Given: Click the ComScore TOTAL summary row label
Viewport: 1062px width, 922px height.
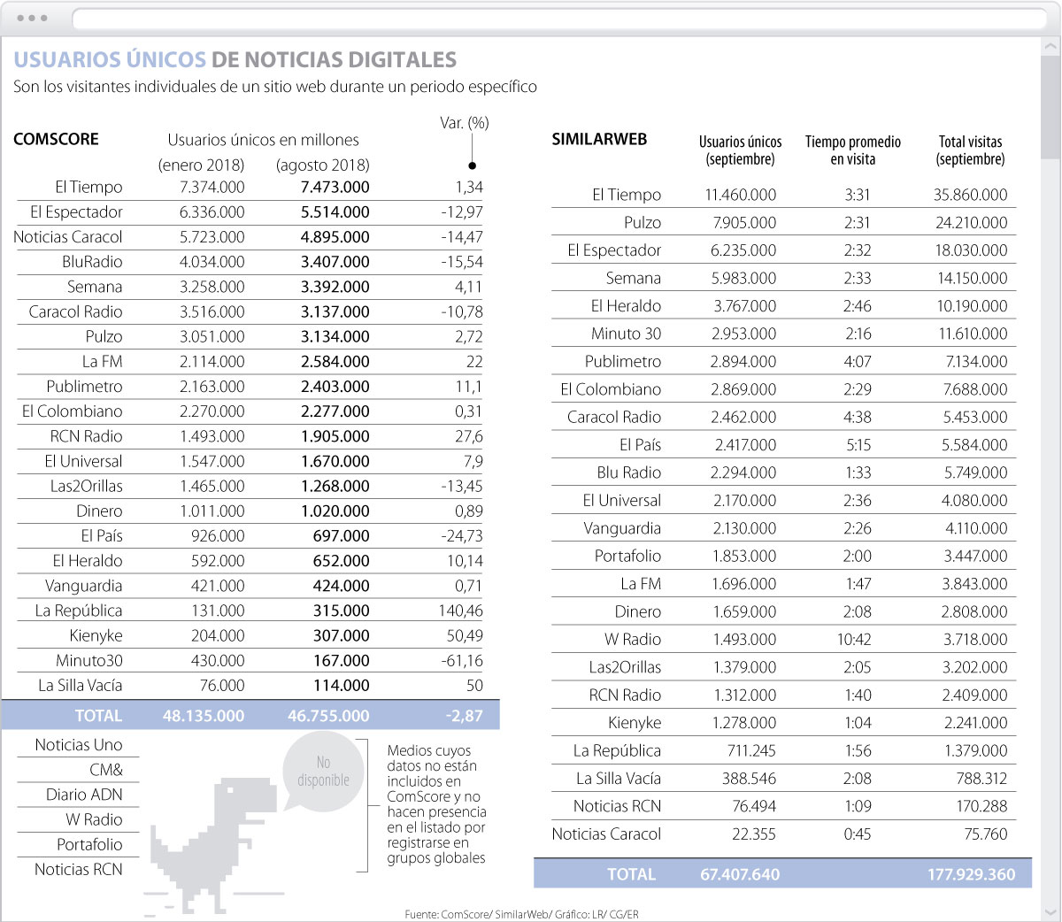Looking at the screenshot, I should (x=98, y=716).
